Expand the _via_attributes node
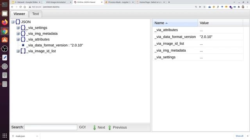The width and height of the screenshot is (250, 140). [18, 39]
